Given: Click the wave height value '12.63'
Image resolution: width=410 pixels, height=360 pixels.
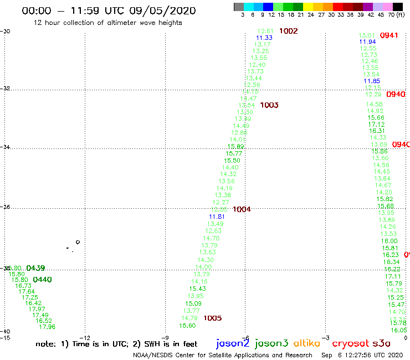Looking at the screenshot, I should [213, 231].
